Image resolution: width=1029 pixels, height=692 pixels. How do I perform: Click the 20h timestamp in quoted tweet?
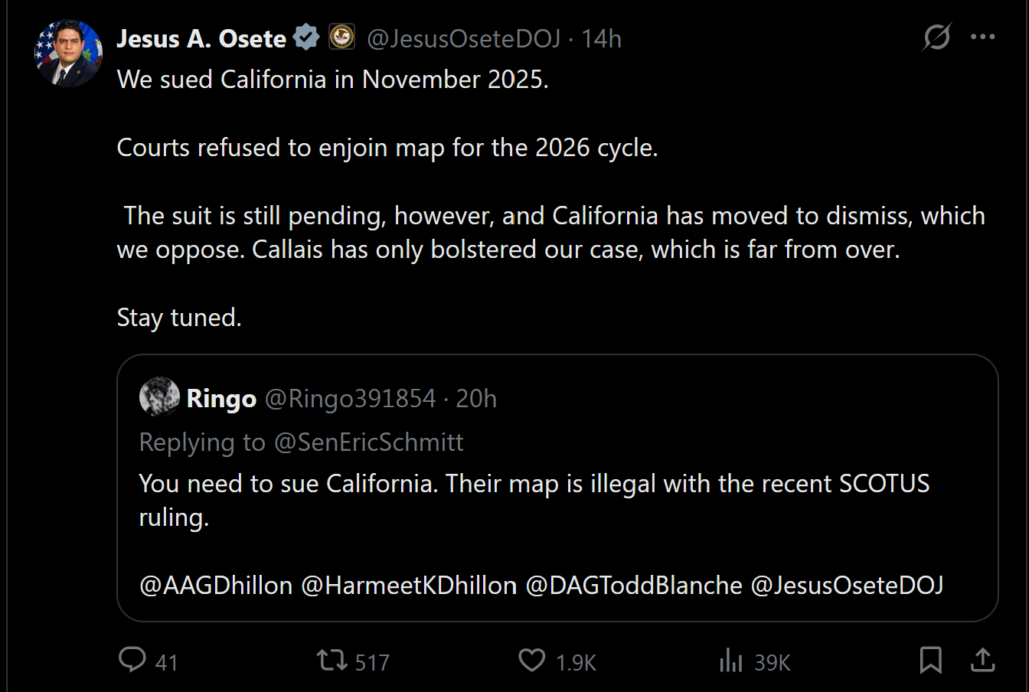476,399
